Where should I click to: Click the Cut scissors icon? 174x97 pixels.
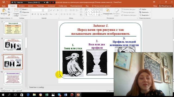tap(9, 9)
